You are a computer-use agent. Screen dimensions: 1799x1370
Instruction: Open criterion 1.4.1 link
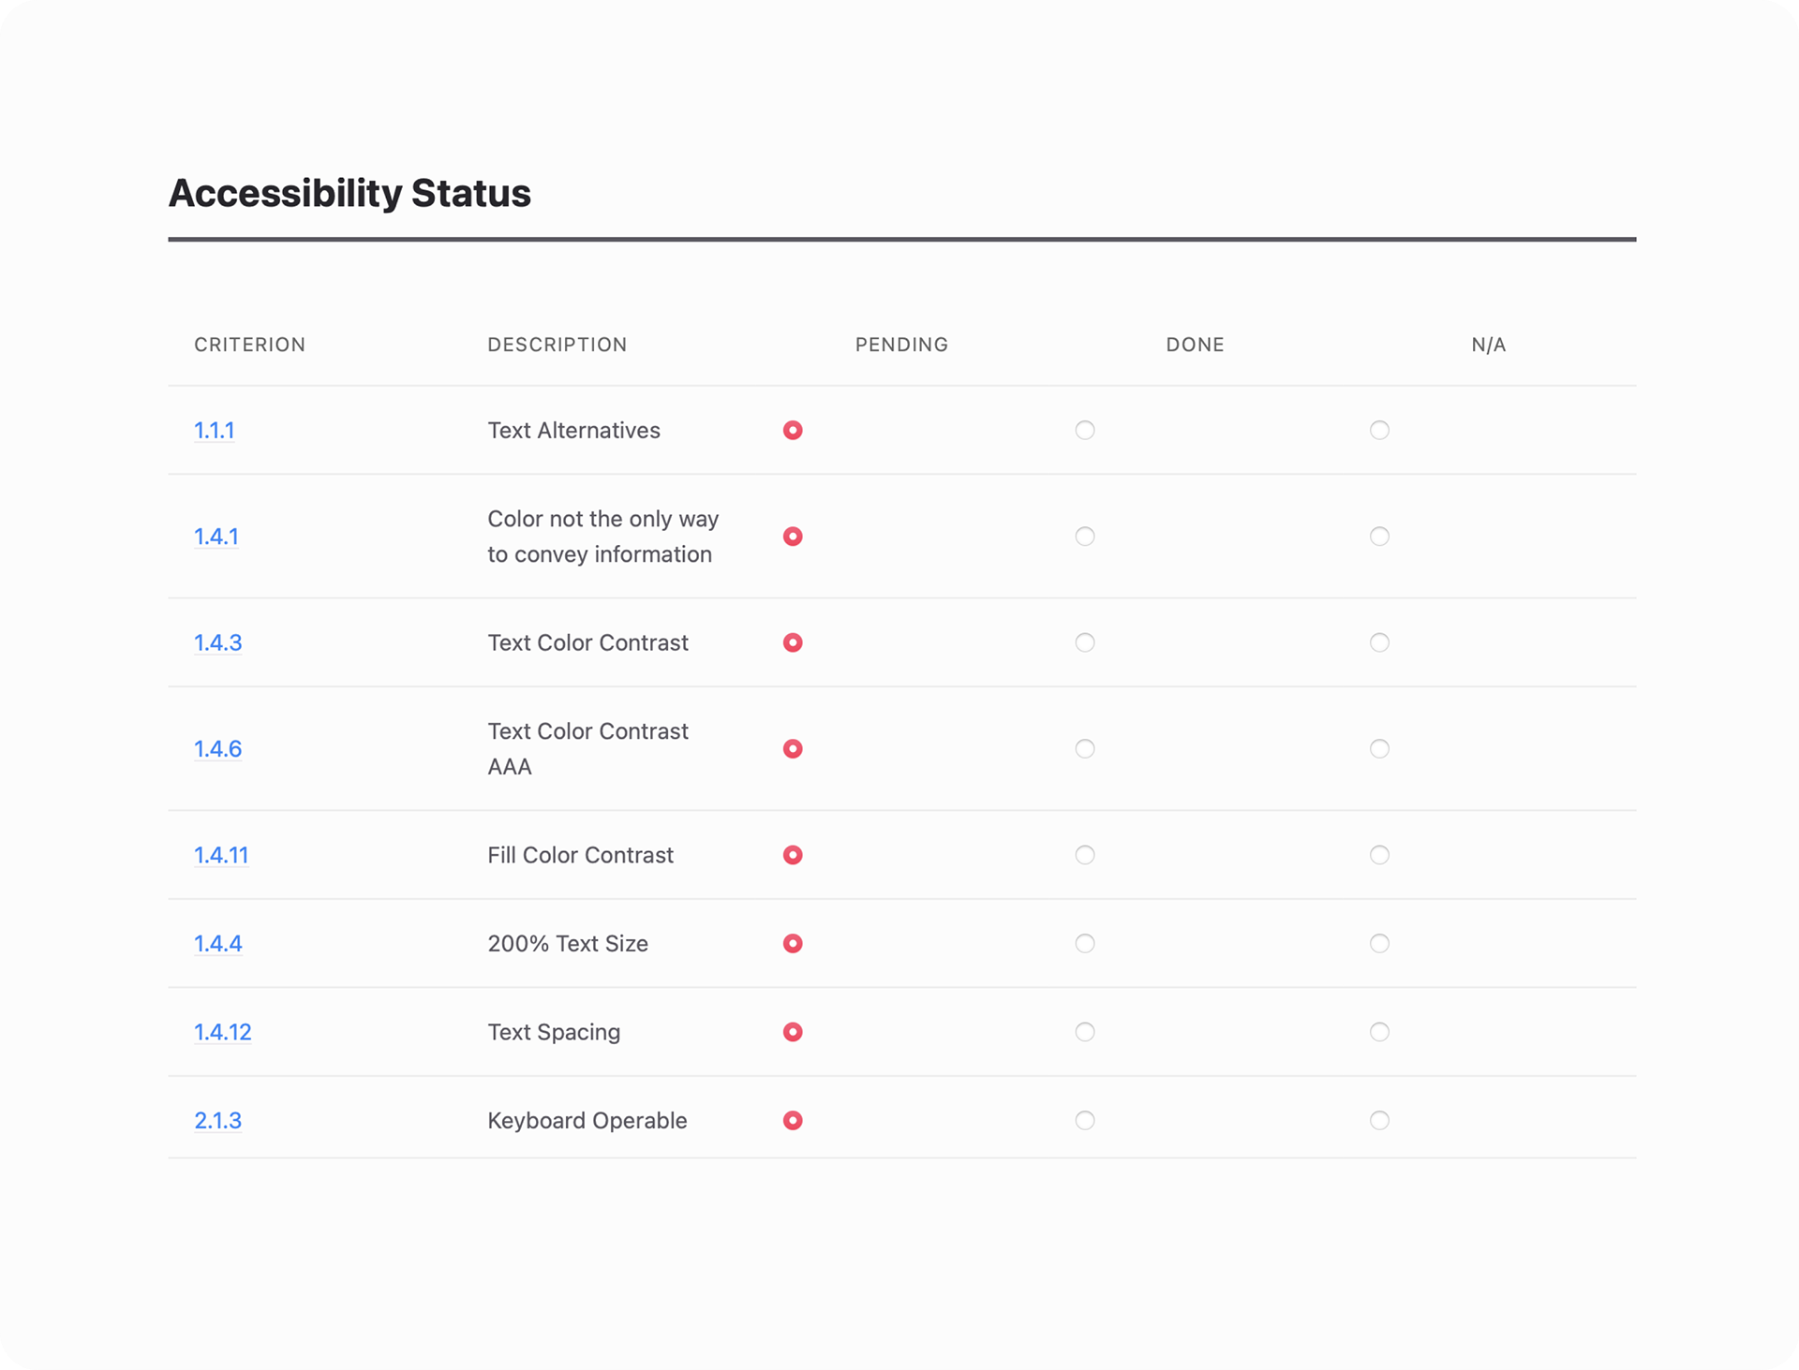tap(216, 537)
